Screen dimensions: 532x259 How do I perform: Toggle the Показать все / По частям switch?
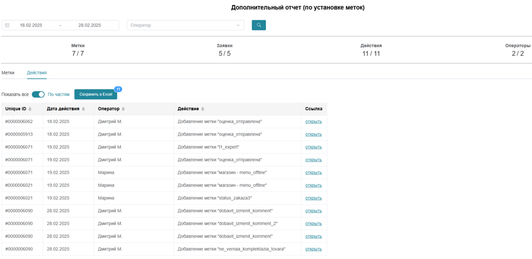pyautogui.click(x=38, y=94)
